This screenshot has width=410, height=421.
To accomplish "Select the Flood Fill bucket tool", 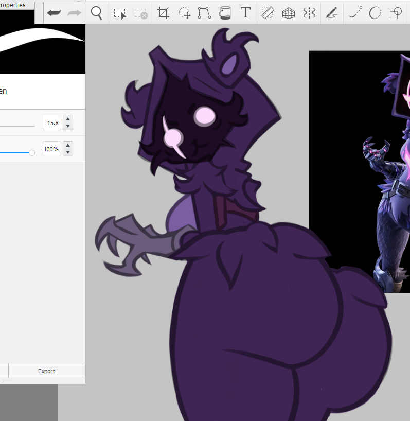I will point(225,13).
